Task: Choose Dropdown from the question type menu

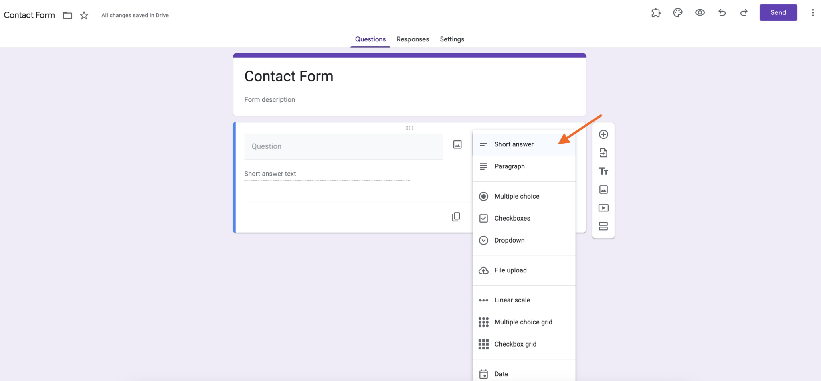Action: (510, 240)
